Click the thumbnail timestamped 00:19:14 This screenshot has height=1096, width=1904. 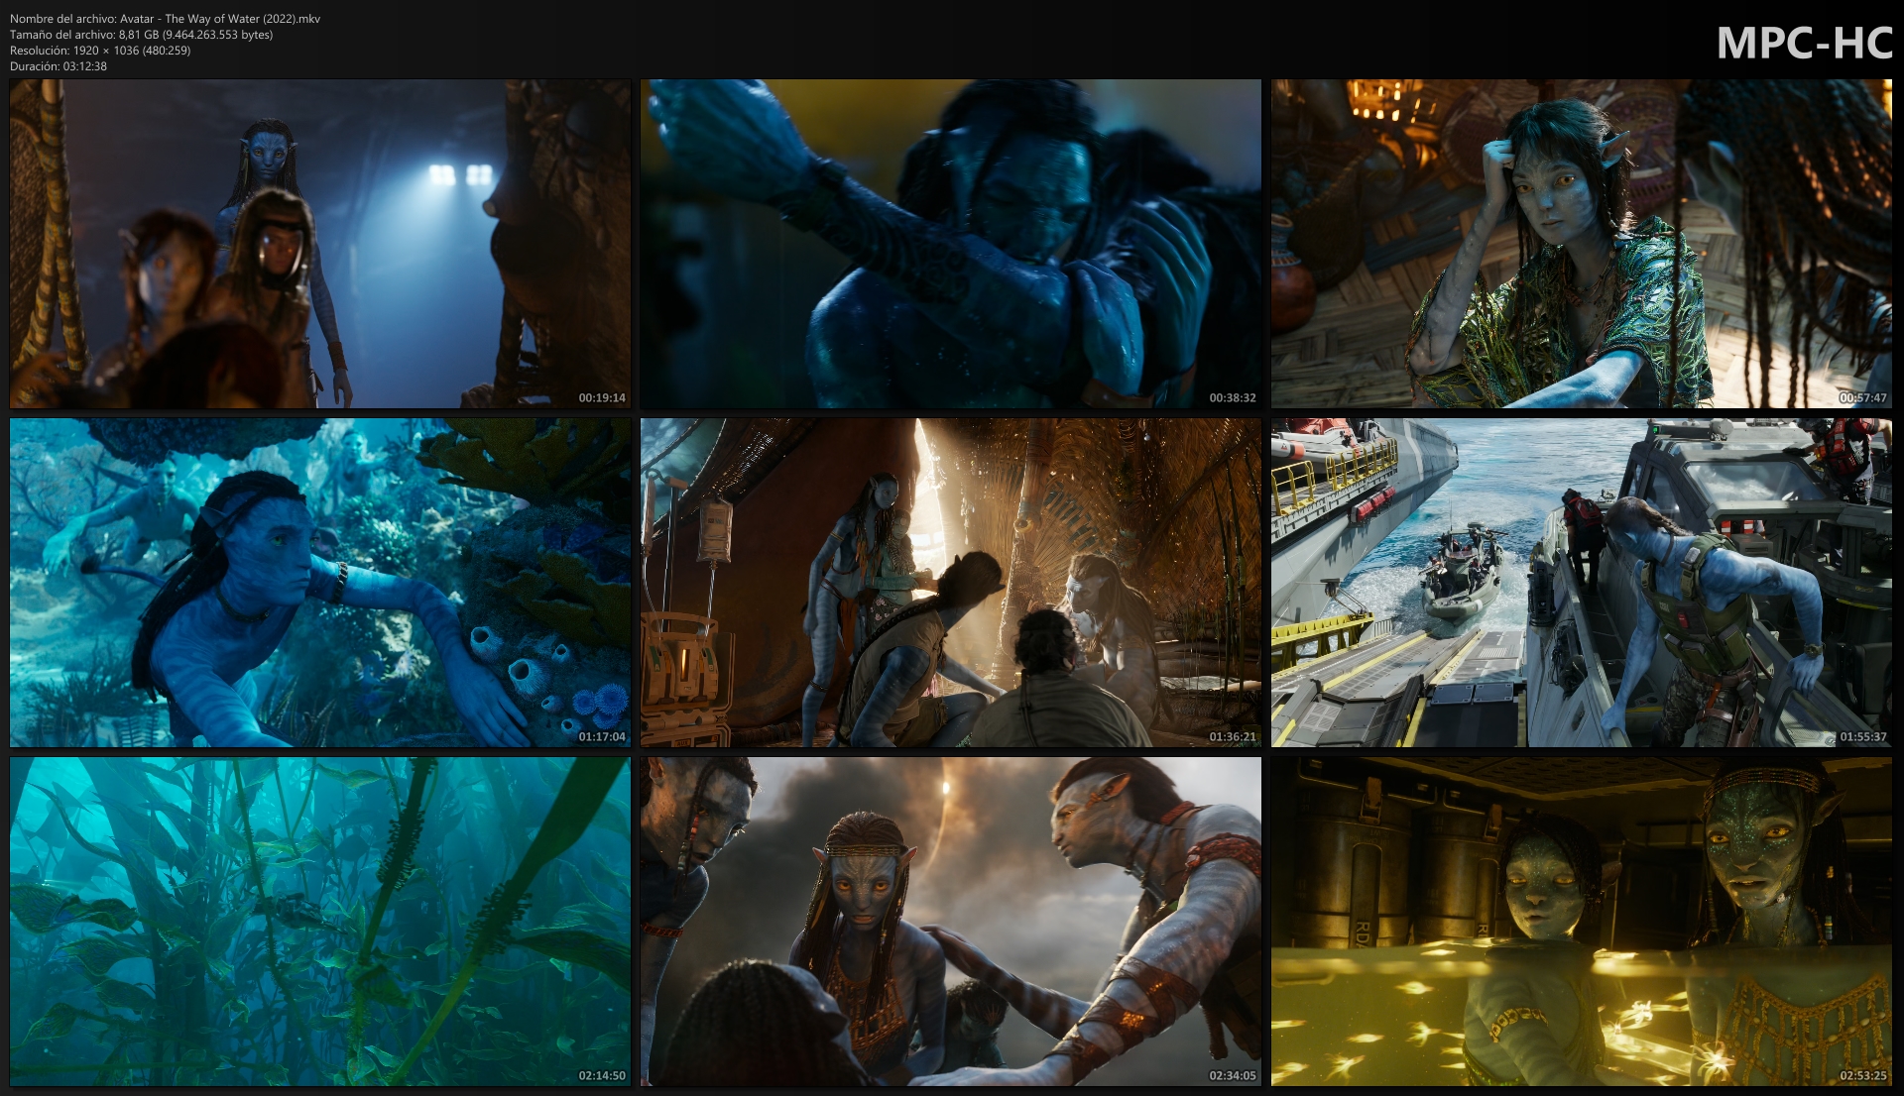pos(319,243)
